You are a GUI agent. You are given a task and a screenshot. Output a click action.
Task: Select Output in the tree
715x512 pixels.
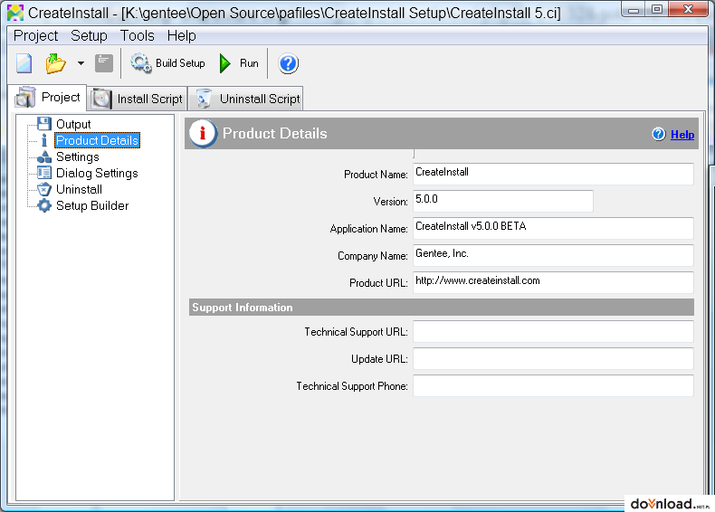click(73, 124)
